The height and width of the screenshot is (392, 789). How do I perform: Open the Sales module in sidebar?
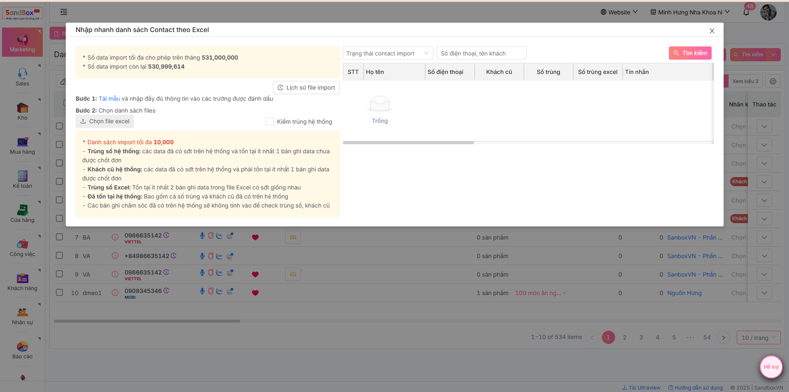(x=22, y=77)
